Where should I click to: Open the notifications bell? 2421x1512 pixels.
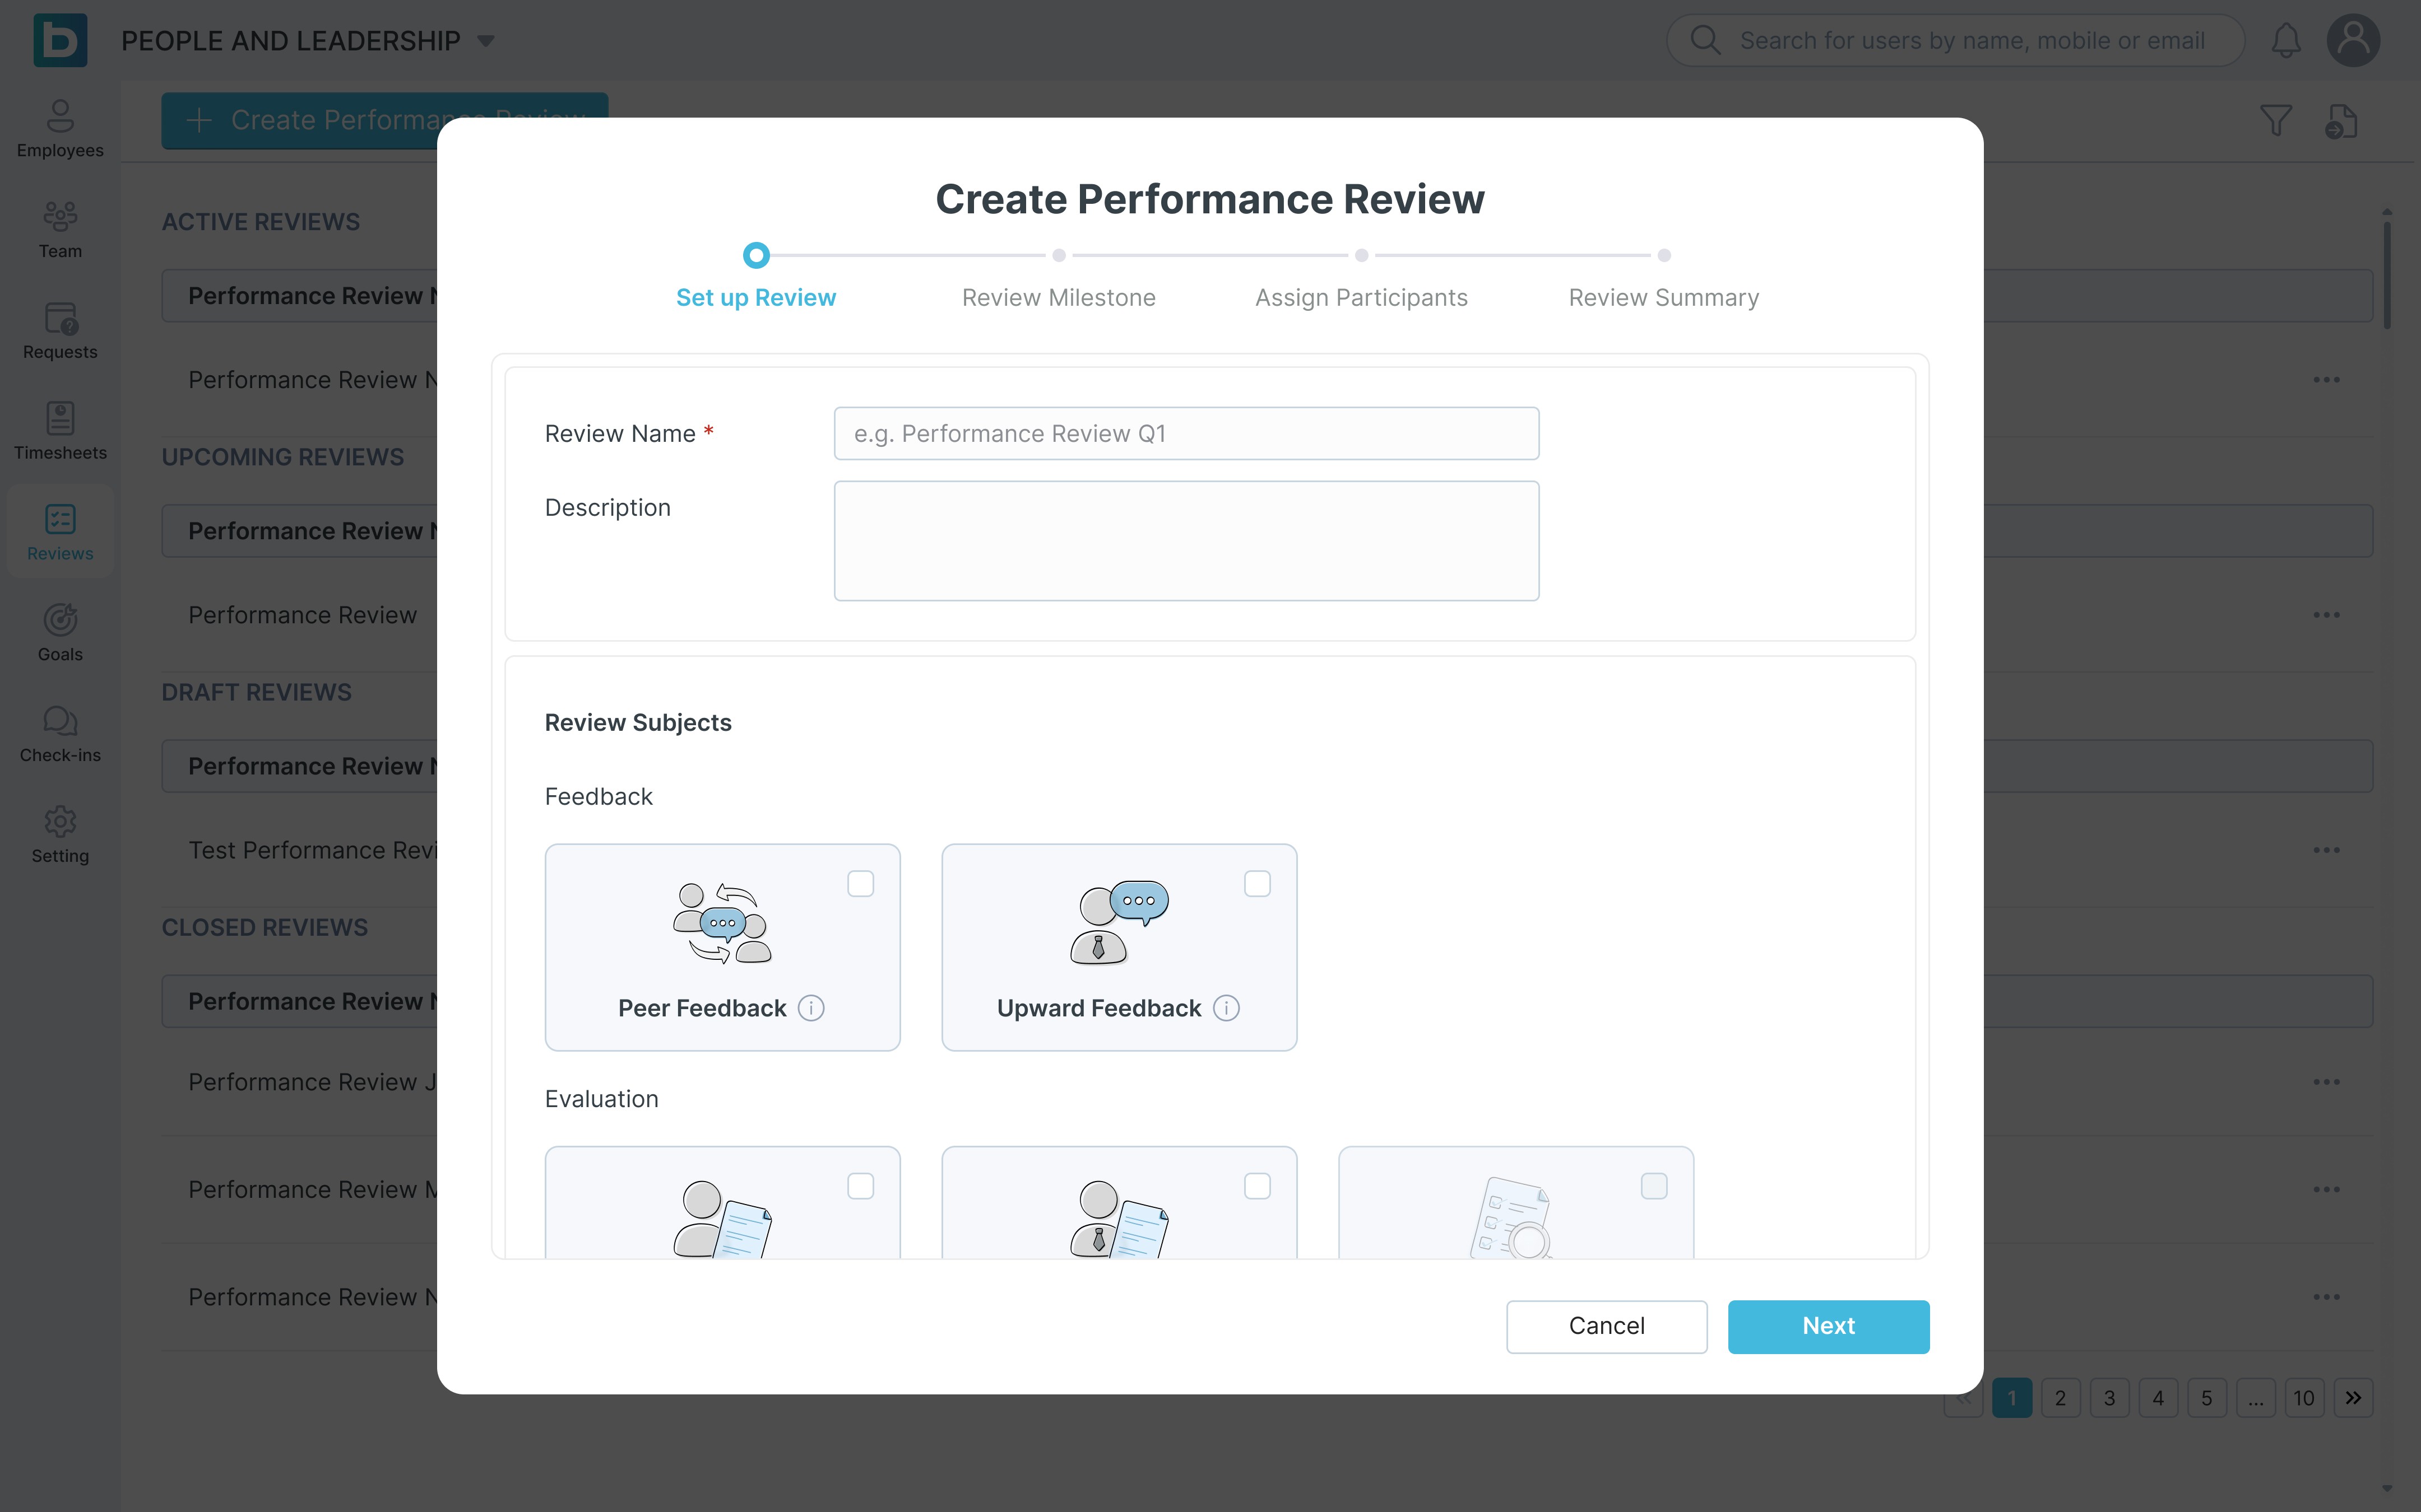tap(2286, 40)
